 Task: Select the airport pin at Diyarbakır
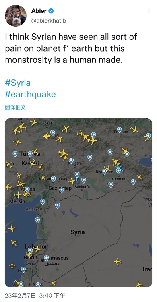point(104,172)
